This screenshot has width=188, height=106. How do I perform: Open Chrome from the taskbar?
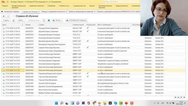94,103
